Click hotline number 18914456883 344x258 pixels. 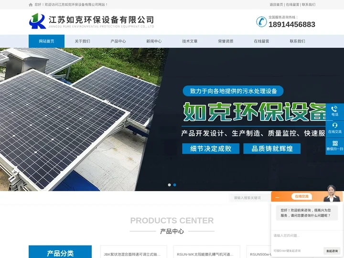(292, 24)
